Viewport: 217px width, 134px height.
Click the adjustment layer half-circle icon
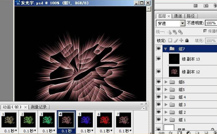point(188,133)
